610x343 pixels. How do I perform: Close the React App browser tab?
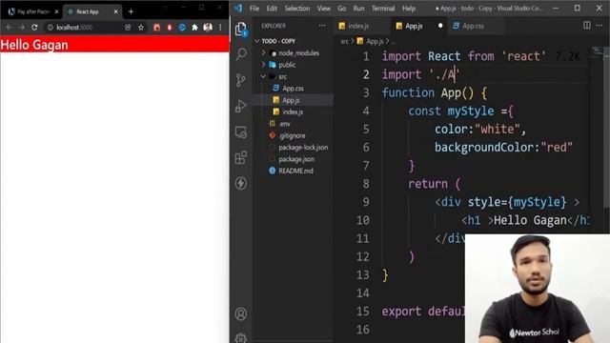pos(115,11)
